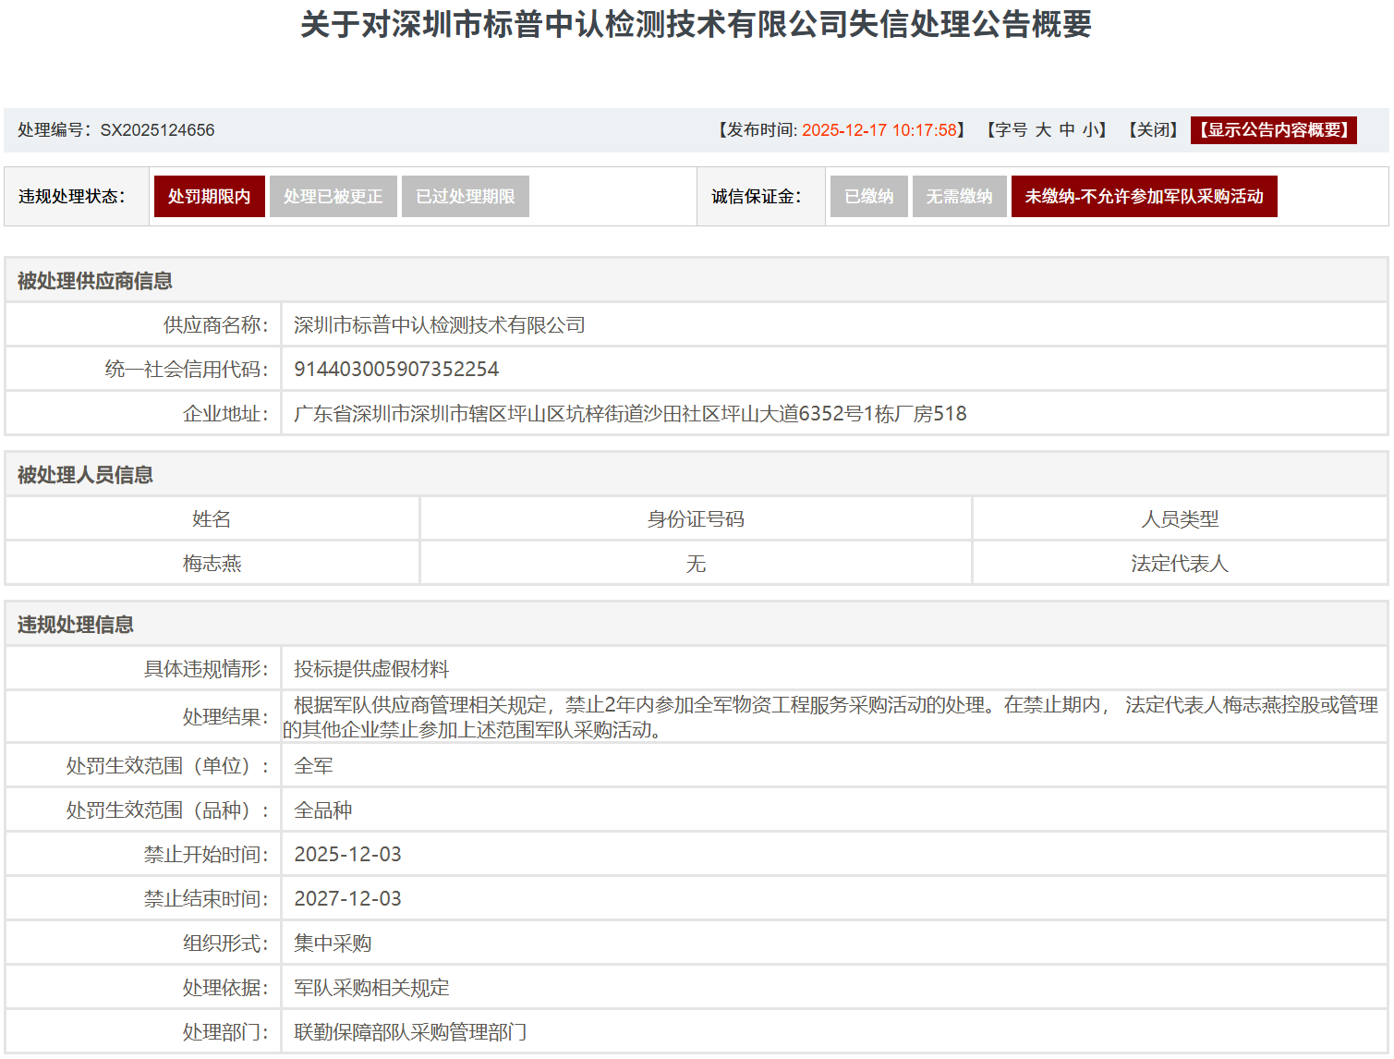Screen dimensions: 1394x1059
Task: Click the 无需缴纳 deposit status
Action: coord(959,197)
